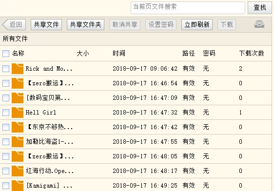This screenshot has height=191, width=274.
Task: Click 无 password cell in 红海行动 row
Action: point(206,171)
